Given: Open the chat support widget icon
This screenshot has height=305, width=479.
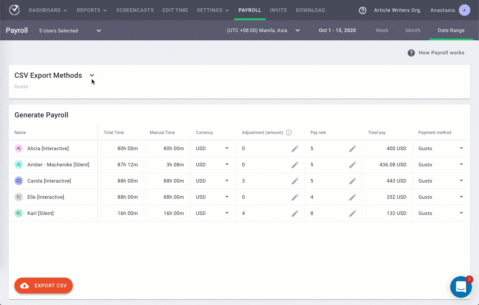Looking at the screenshot, I should [461, 287].
